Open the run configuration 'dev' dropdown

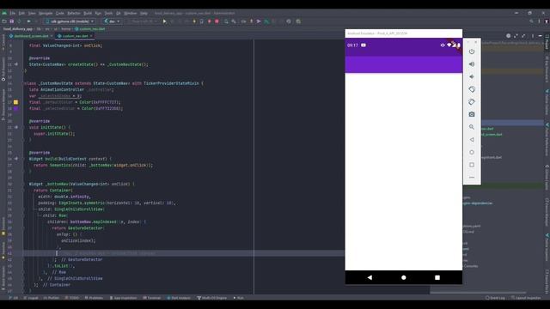click(x=112, y=21)
